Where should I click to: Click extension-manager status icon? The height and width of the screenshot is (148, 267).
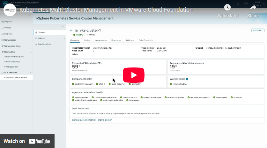click(142, 97)
